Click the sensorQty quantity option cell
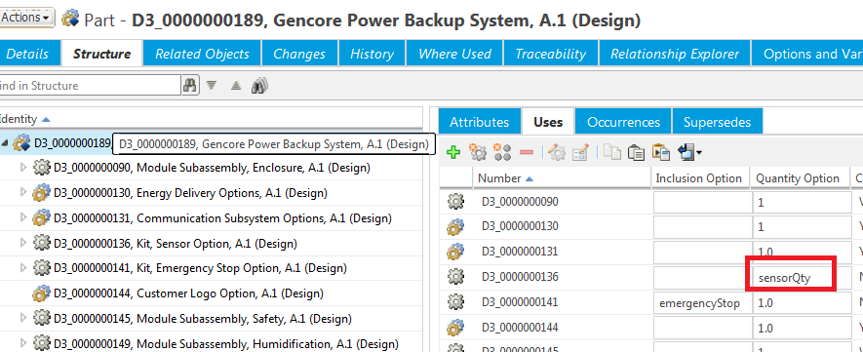Viewport: 863px width, 352px height. coord(802,278)
